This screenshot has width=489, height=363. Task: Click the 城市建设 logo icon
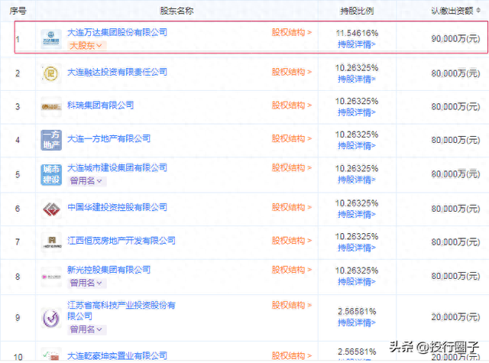coord(51,175)
